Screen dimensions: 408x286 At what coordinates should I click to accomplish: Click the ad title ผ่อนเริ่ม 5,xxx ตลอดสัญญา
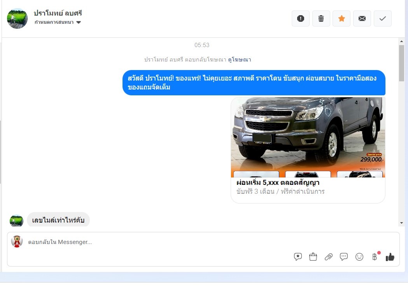(278, 182)
